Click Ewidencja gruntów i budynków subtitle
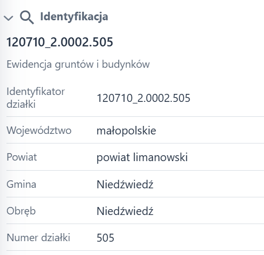Viewport: 264px width, 255px height. [78, 64]
